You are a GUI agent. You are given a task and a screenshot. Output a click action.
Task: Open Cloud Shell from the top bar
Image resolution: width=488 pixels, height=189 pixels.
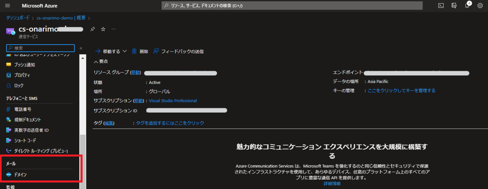click(441, 6)
